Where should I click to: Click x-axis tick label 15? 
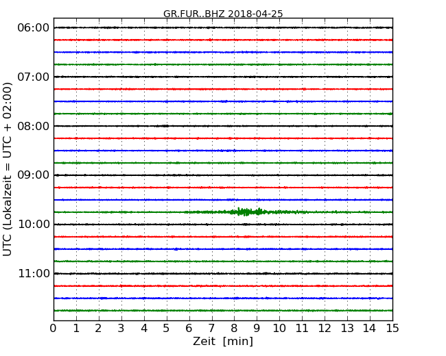point(392,329)
